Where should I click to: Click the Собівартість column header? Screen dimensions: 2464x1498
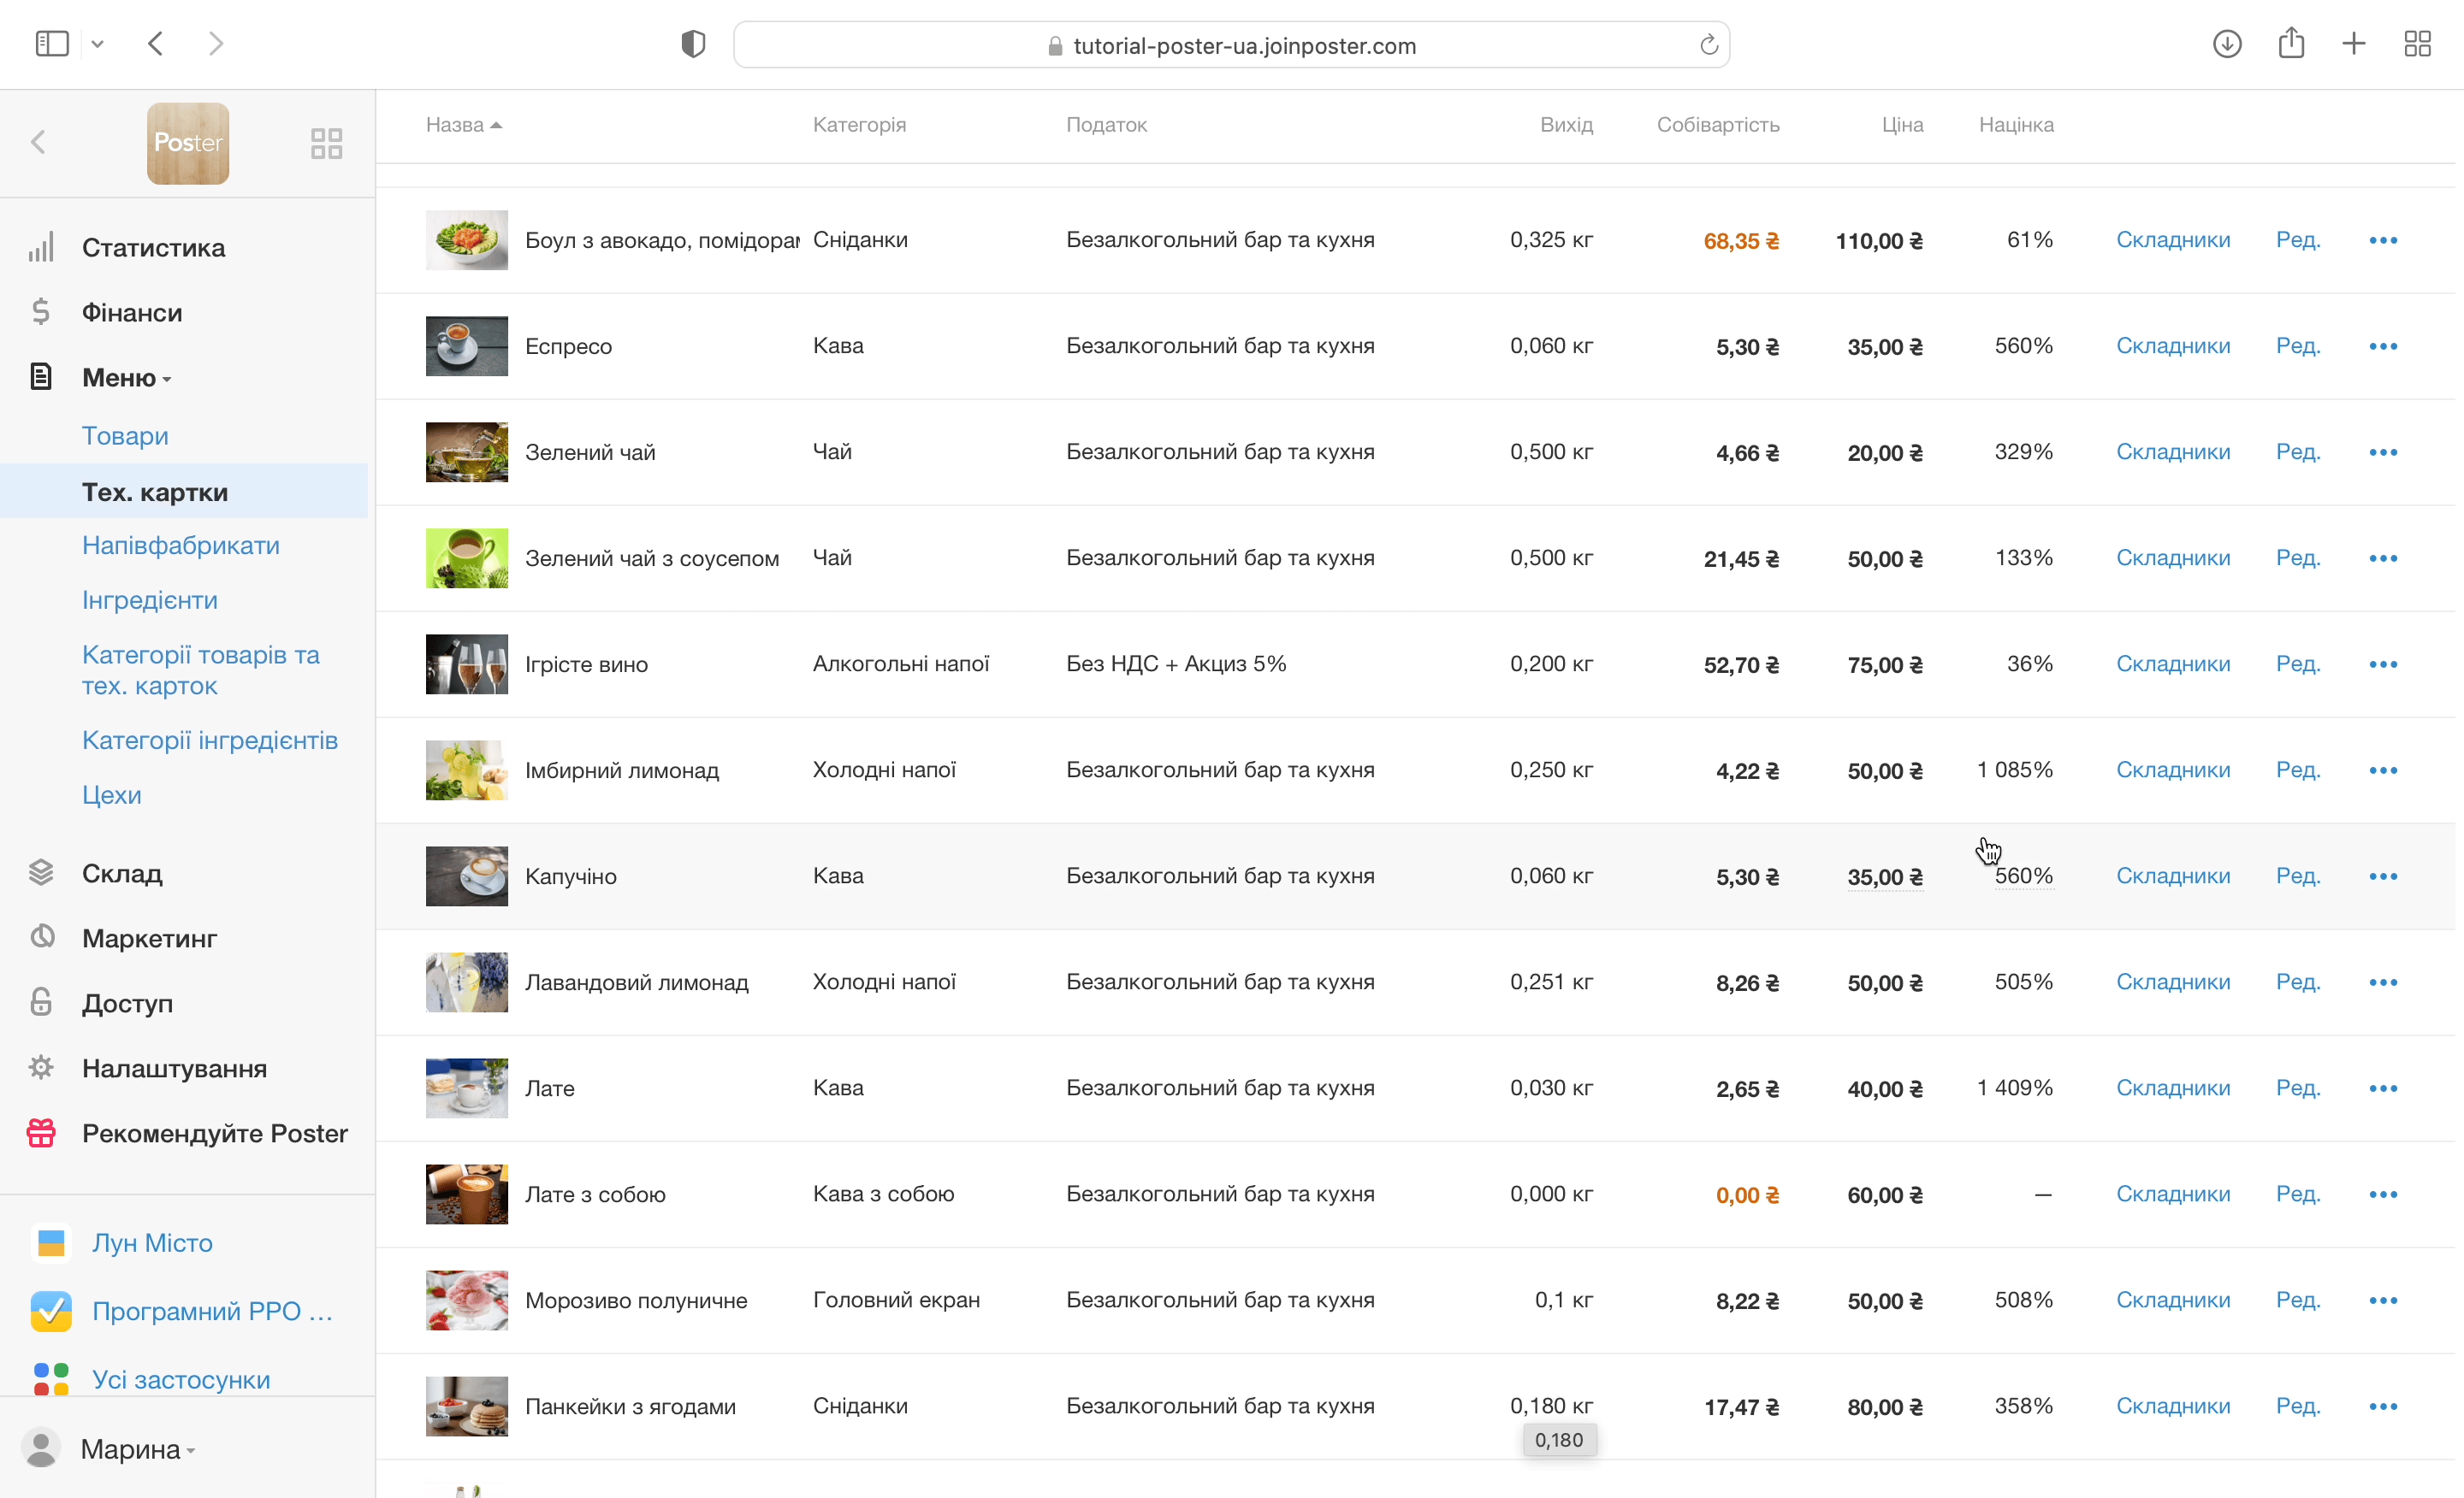pos(1718,125)
